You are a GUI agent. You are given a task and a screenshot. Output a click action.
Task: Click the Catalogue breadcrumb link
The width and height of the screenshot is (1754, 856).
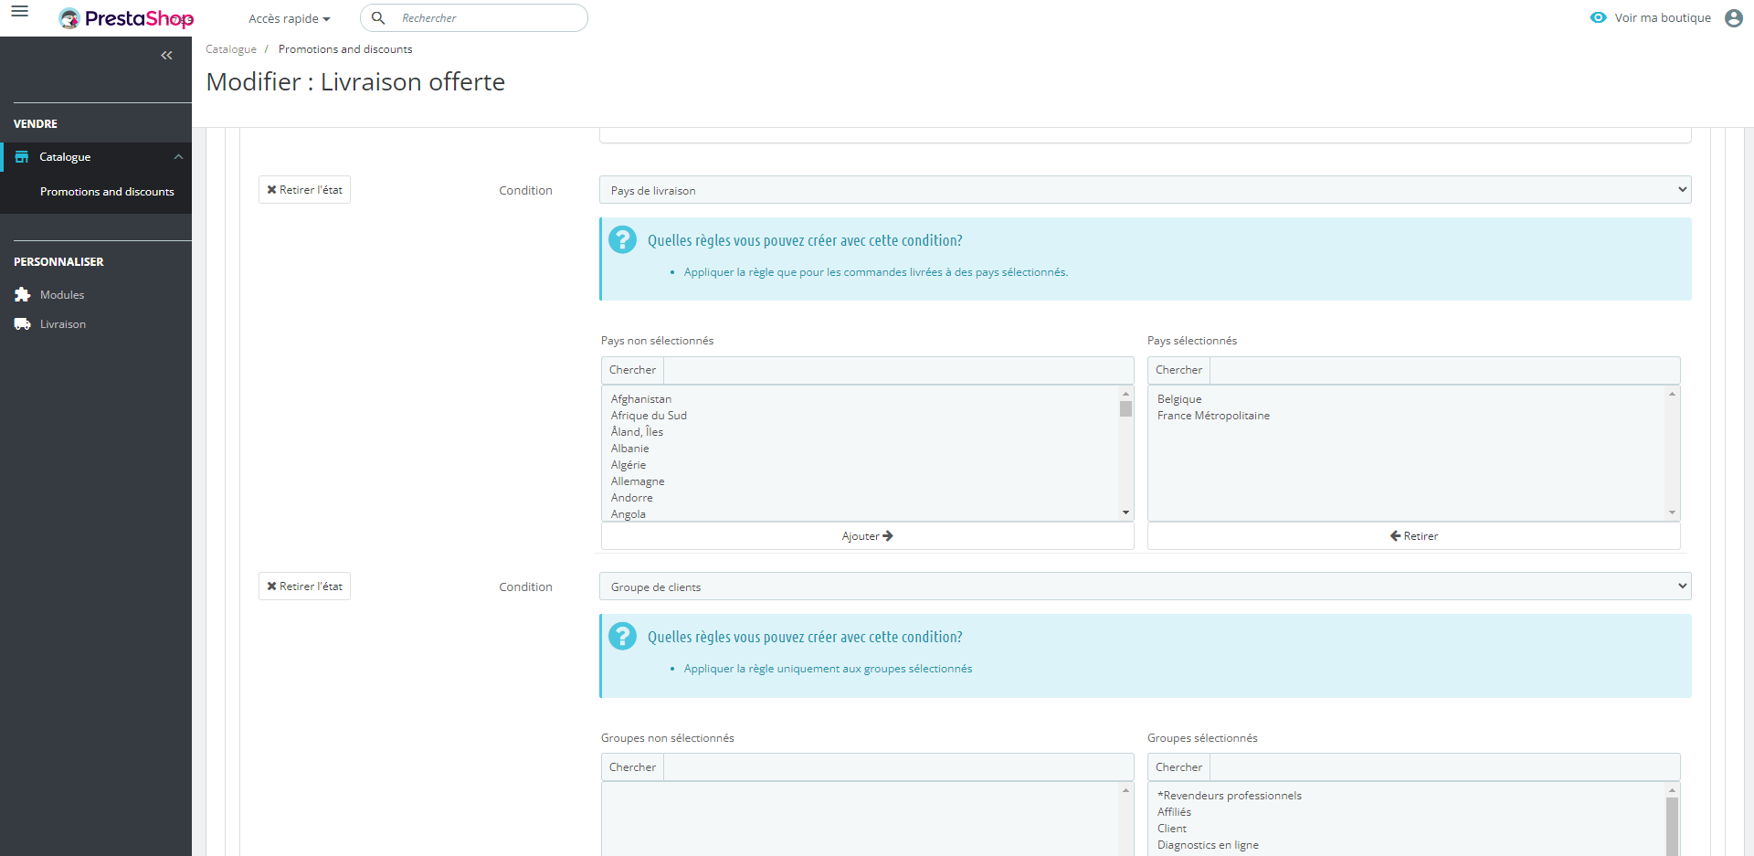tap(231, 49)
